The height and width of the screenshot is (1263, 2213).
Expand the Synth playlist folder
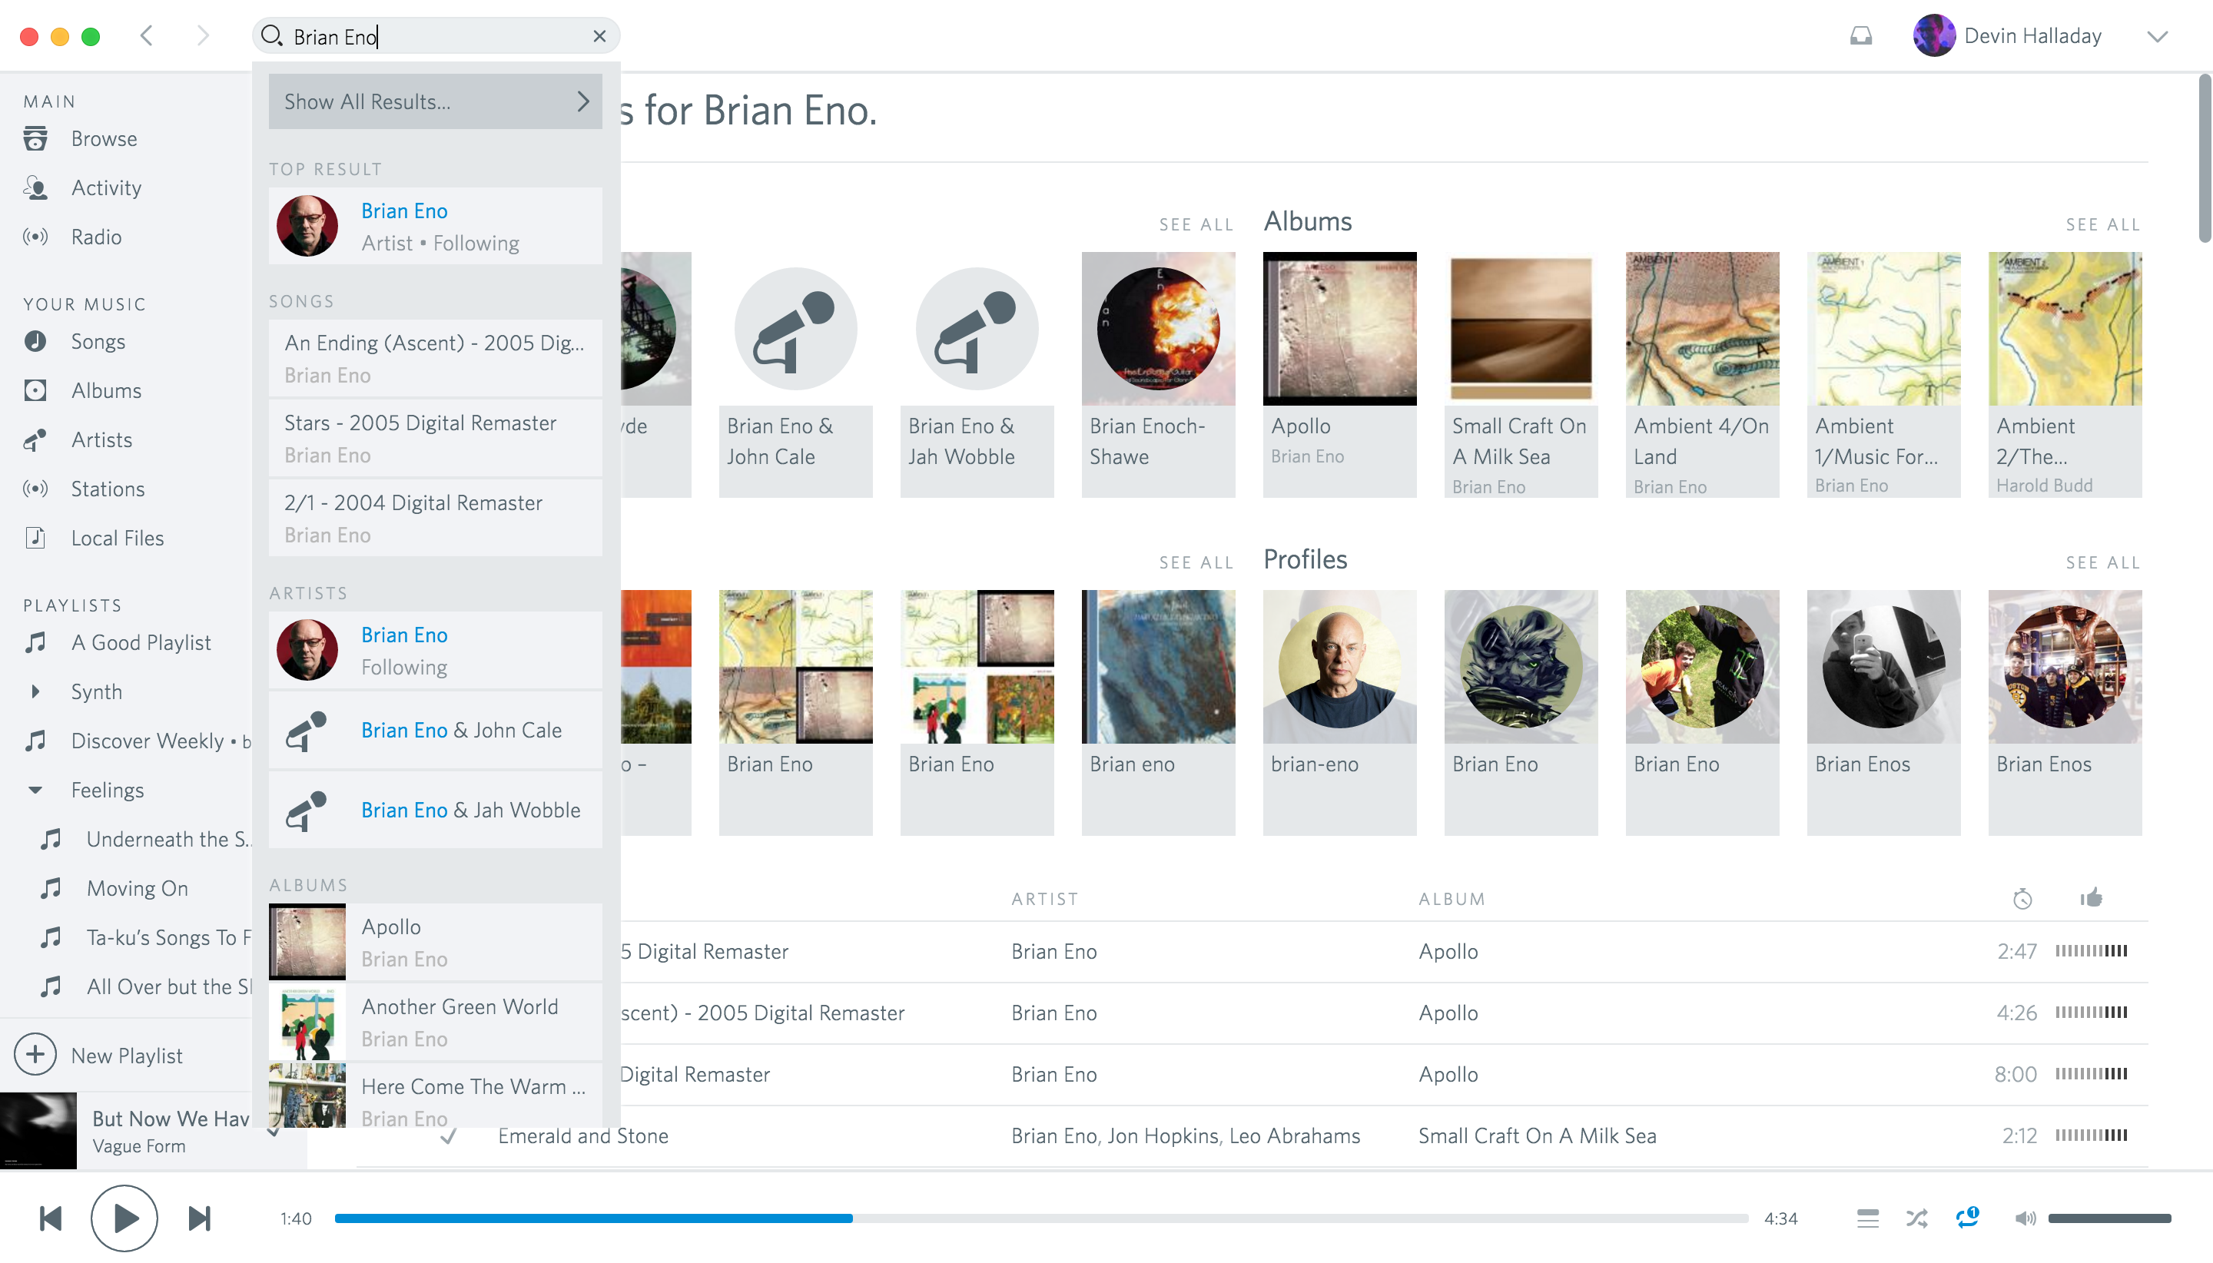coord(35,691)
